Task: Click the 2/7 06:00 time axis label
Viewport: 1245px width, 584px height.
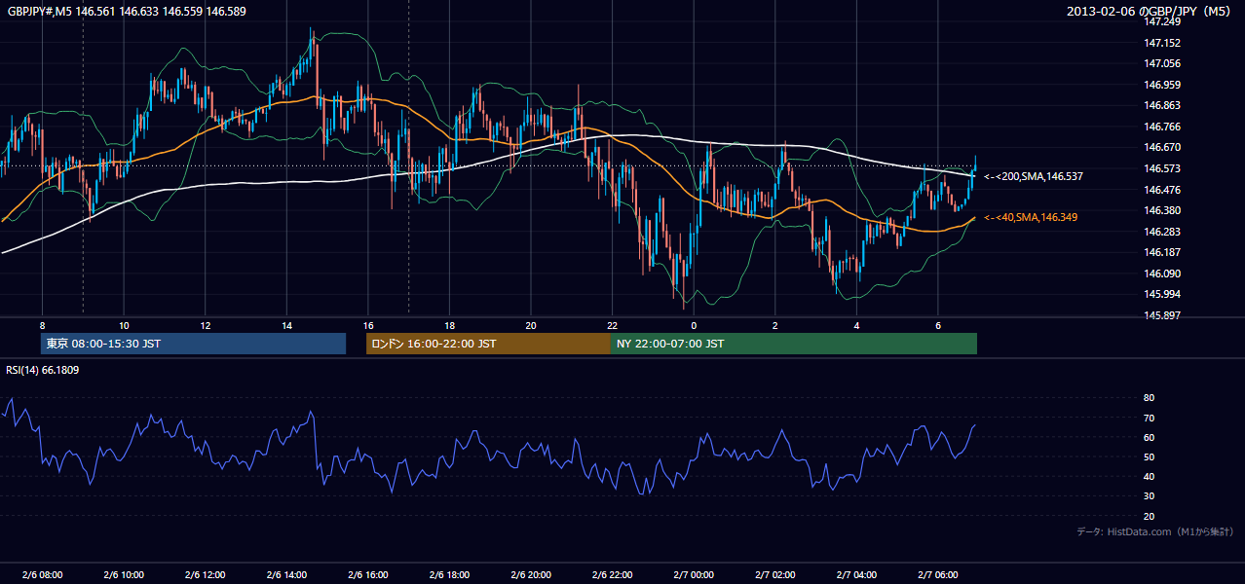Action: click(938, 574)
